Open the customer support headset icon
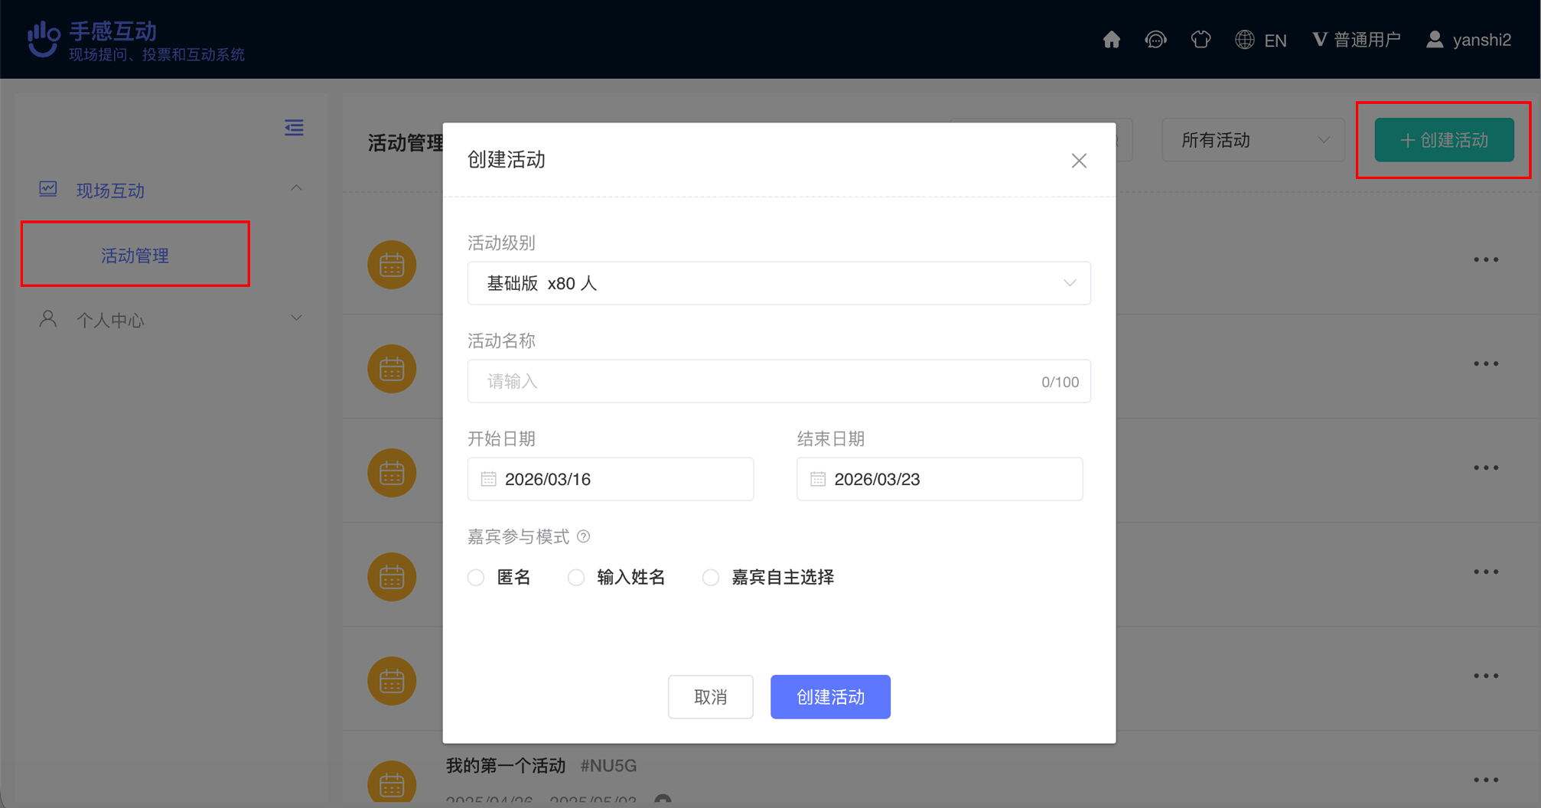Image resolution: width=1541 pixels, height=808 pixels. 1155,40
